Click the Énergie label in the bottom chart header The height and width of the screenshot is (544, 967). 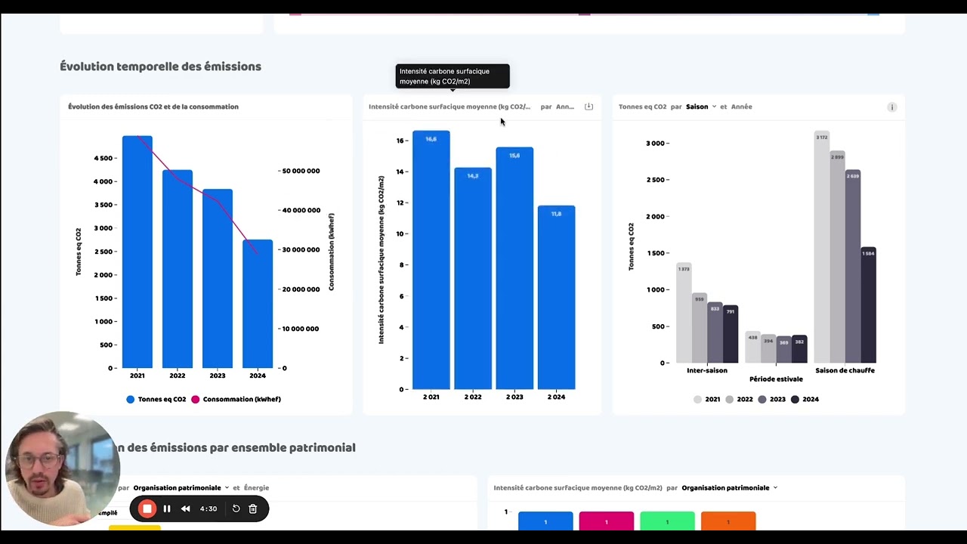tap(256, 487)
